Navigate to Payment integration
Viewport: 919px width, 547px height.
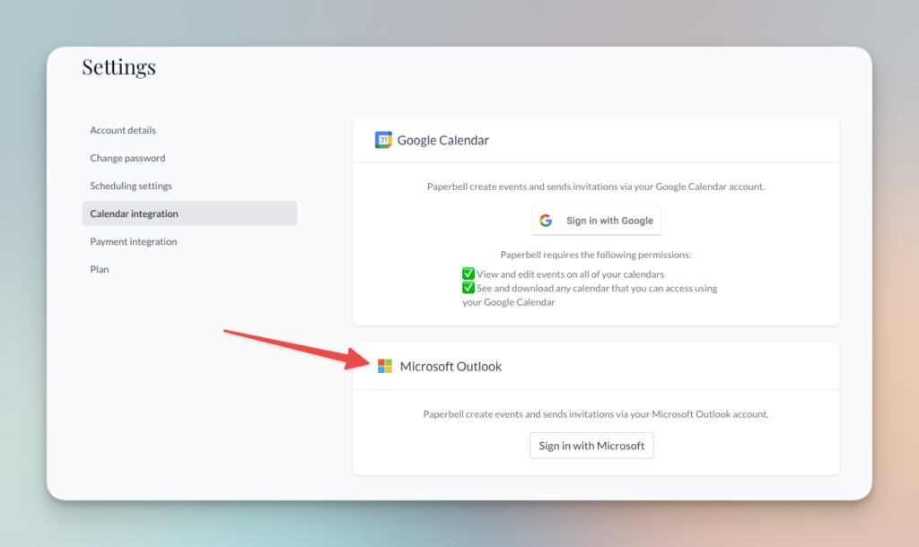[x=134, y=241]
